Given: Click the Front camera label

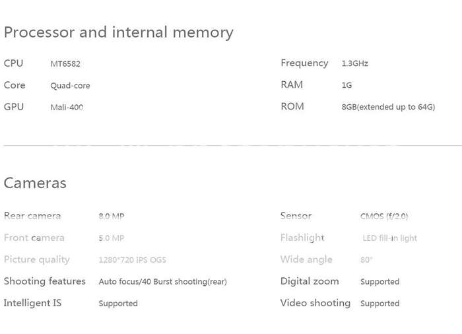Looking at the screenshot, I should coord(34,238).
